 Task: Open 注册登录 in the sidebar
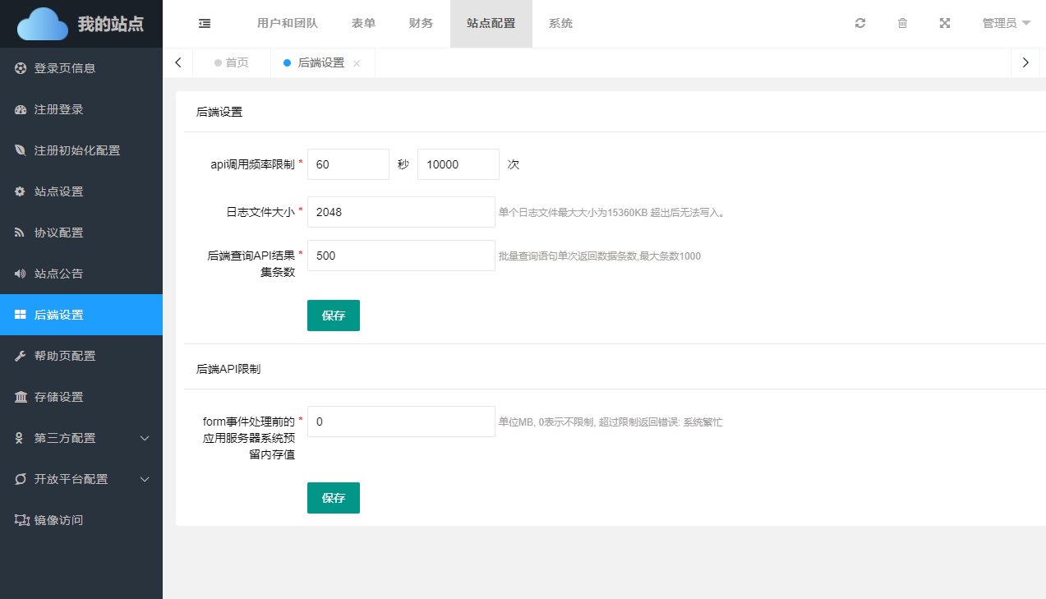(x=58, y=109)
